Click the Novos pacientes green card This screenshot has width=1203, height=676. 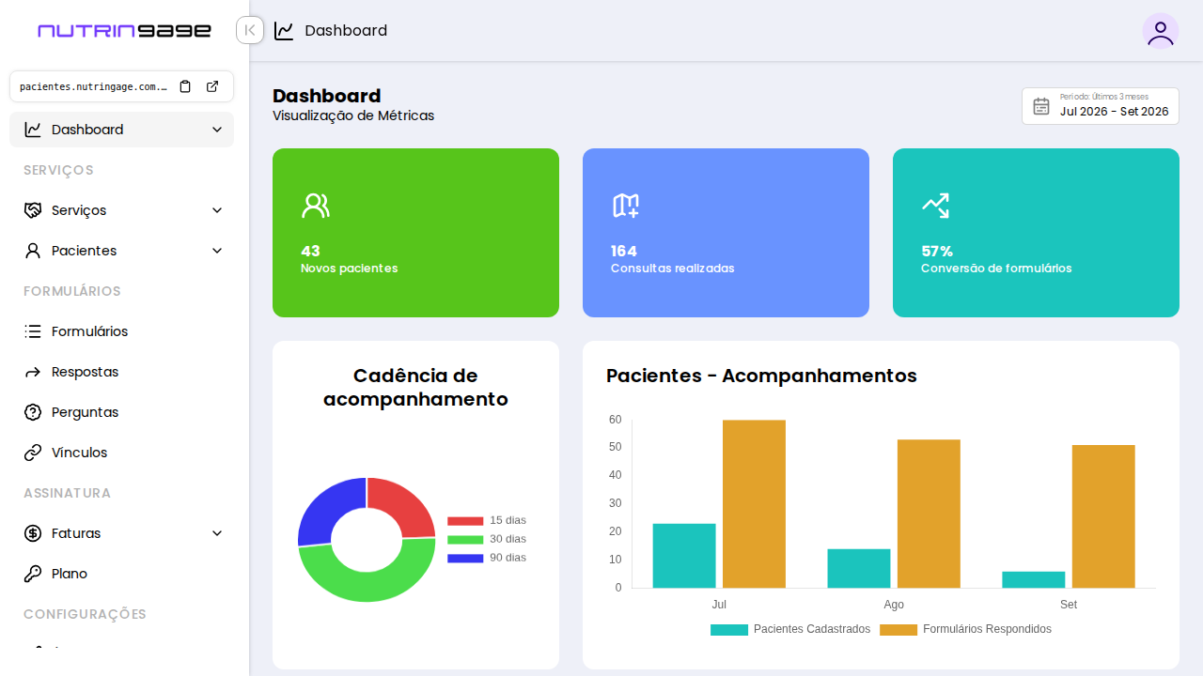tap(415, 233)
